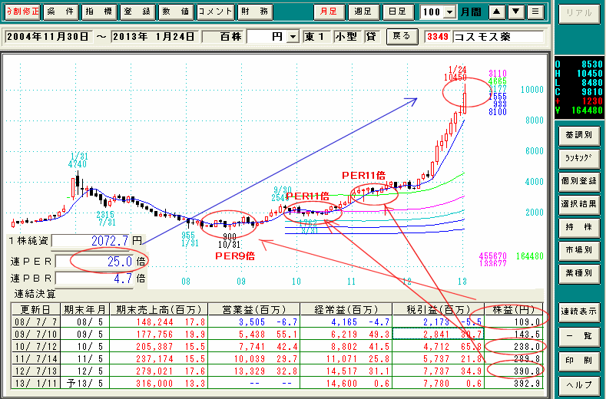Open the 持株 holdings button
Screen dimensions: 606x399
coord(578,227)
